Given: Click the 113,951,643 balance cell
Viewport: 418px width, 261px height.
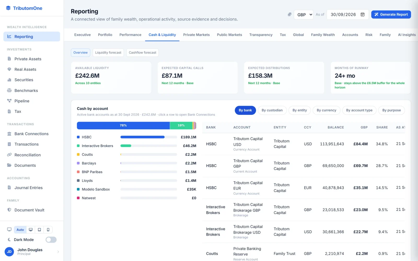Looking at the screenshot, I should tap(332, 144).
